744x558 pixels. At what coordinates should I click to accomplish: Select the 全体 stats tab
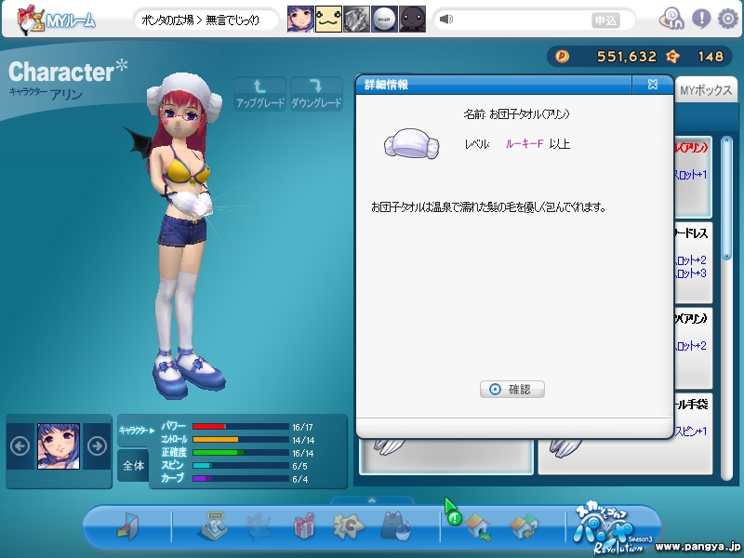point(133,466)
